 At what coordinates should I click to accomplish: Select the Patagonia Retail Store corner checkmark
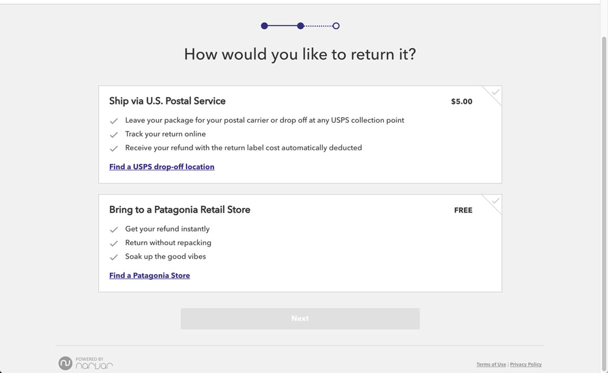tap(495, 201)
